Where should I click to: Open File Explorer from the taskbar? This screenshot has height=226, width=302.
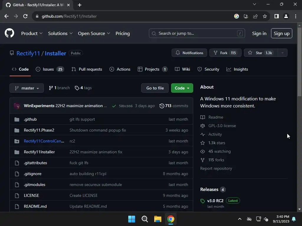(158, 219)
